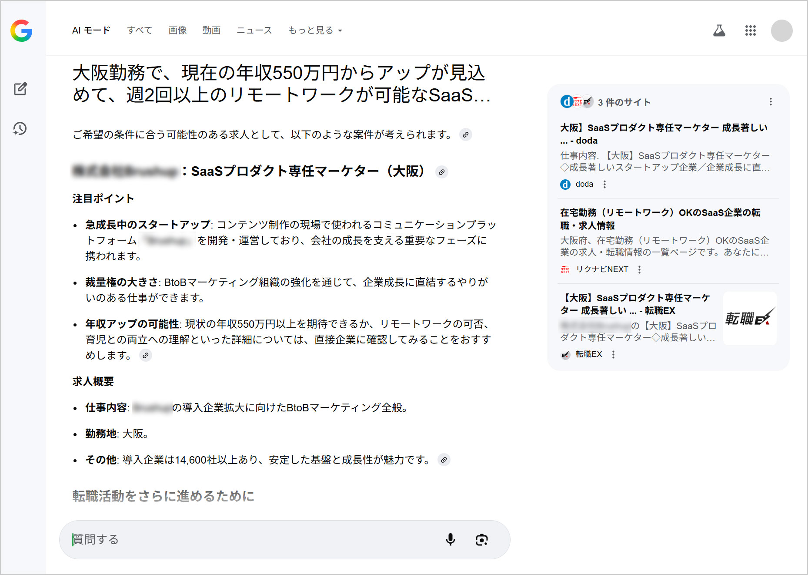Open the three-dot menu beside doda
The width and height of the screenshot is (808, 575).
click(x=604, y=185)
